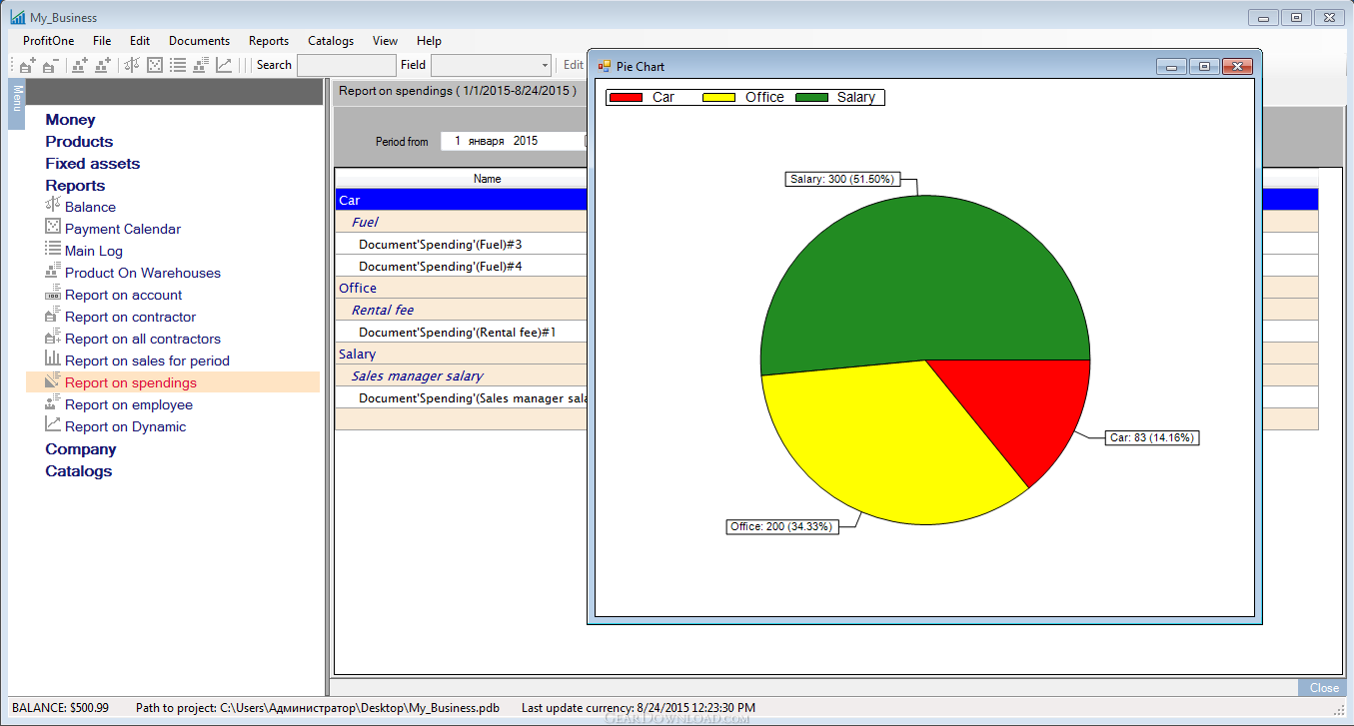Click the chart icon beside Report on Dynamic
The image size is (1354, 726).
[53, 424]
